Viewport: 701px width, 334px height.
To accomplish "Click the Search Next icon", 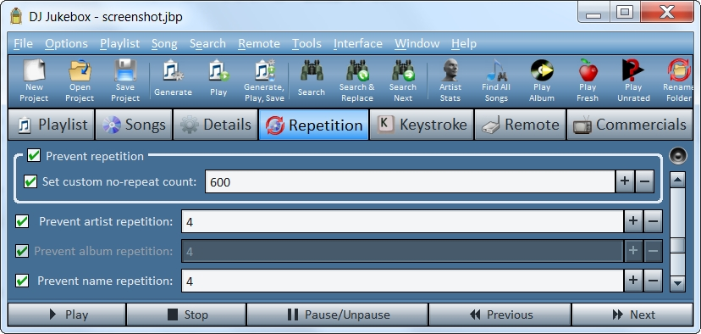I will coord(403,70).
